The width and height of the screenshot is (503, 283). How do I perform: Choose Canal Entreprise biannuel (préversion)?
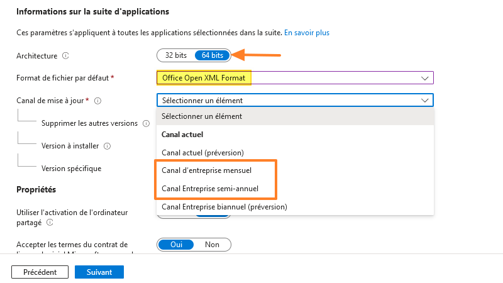(x=224, y=206)
